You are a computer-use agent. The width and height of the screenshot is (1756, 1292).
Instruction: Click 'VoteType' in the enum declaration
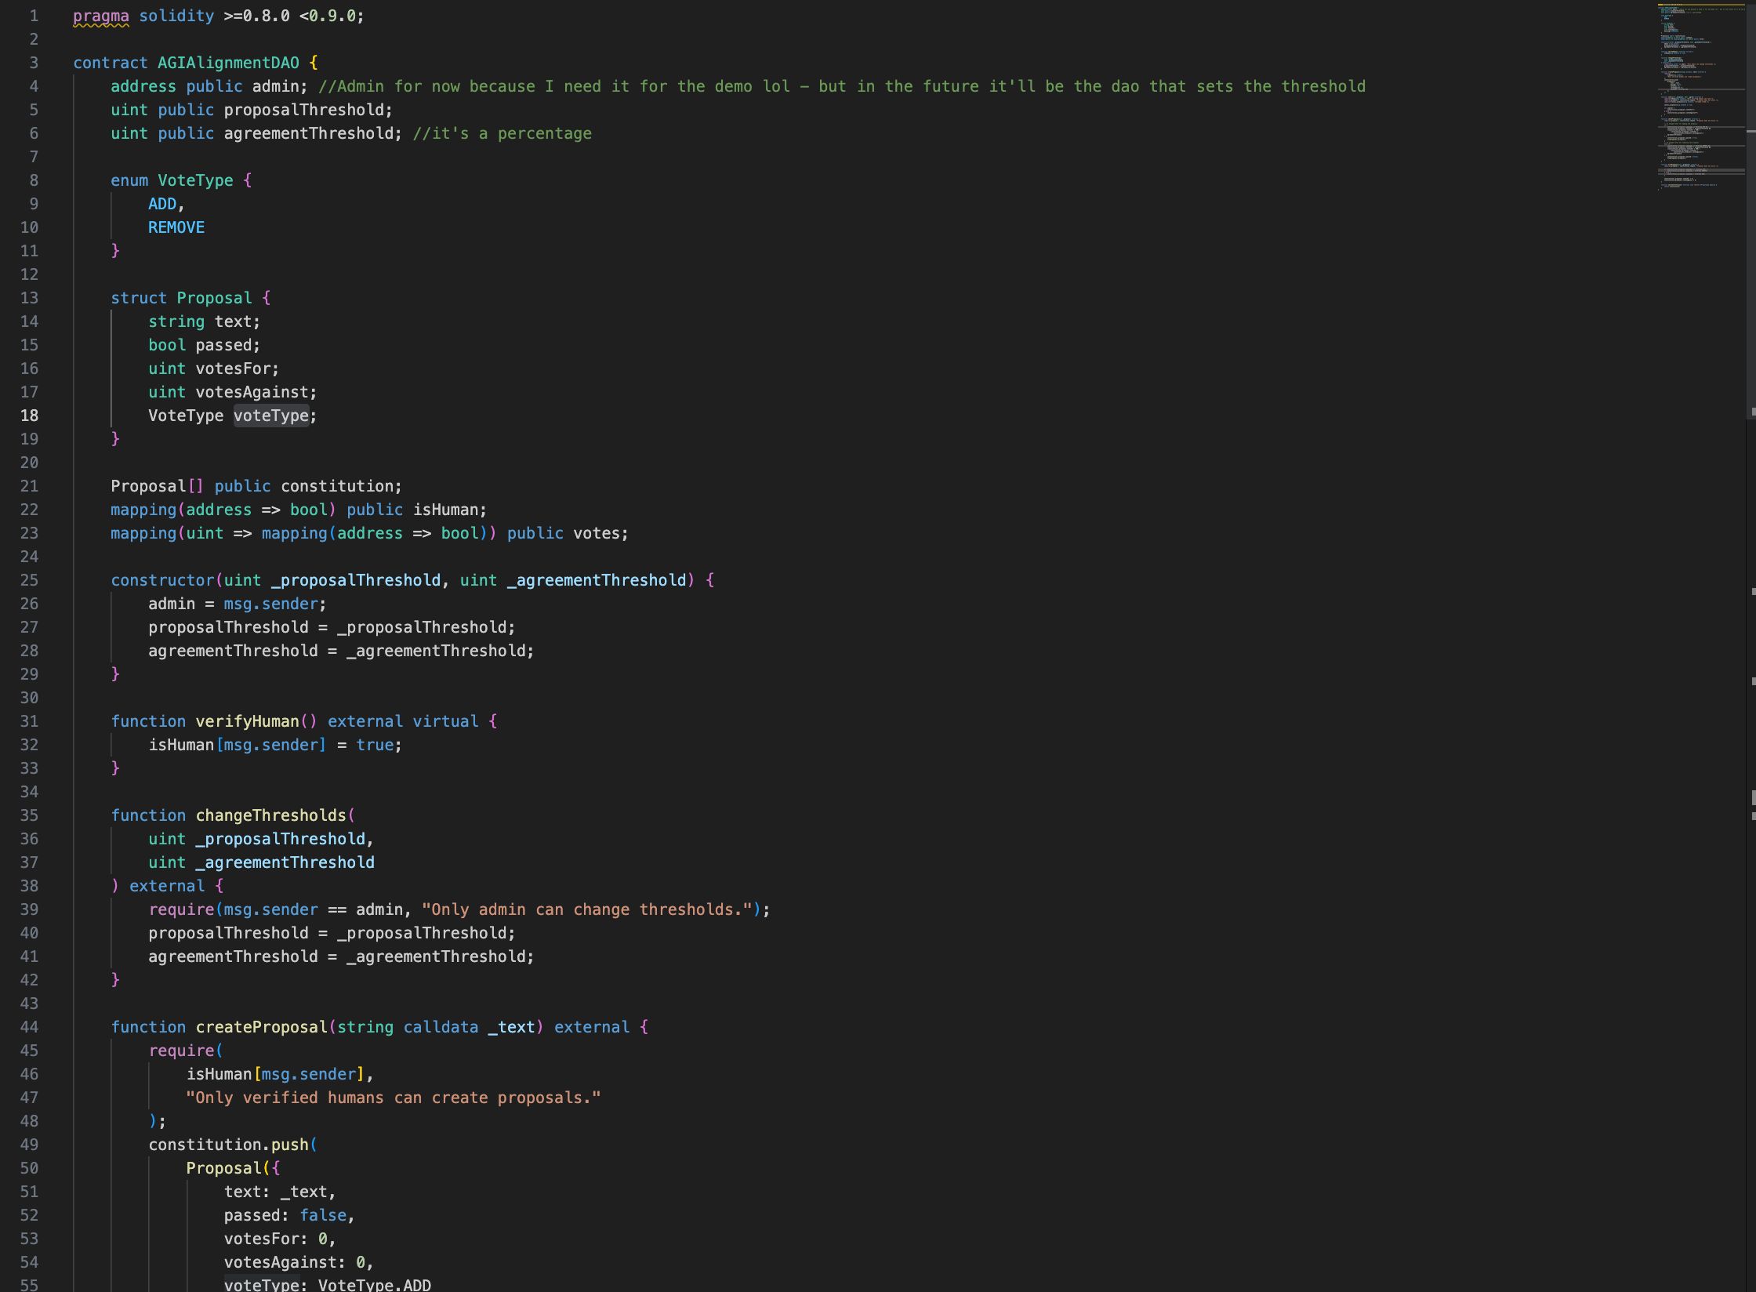pos(195,180)
